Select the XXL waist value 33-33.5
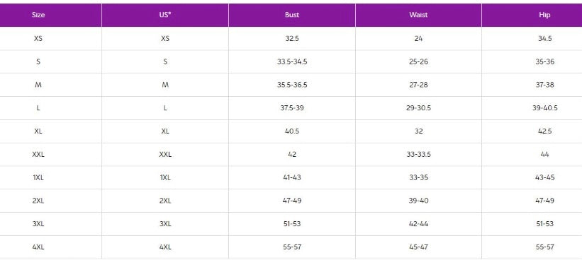Viewport: 582px width, 260px height. pos(418,154)
